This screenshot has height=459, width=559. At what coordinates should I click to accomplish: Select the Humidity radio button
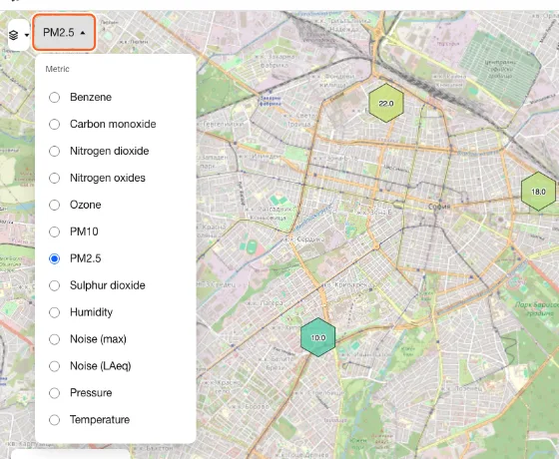pos(54,312)
